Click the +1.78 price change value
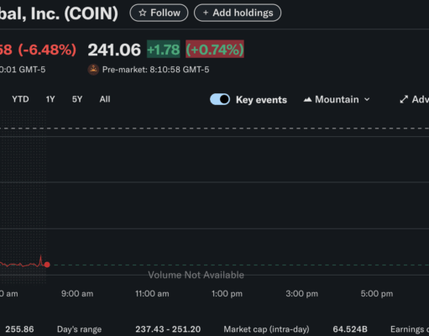 (x=164, y=50)
